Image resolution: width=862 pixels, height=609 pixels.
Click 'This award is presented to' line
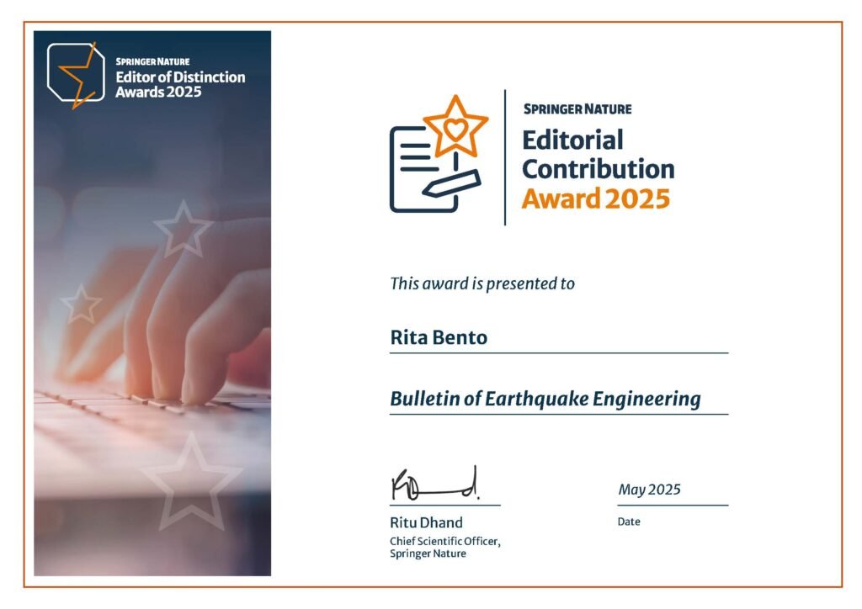pos(482,283)
